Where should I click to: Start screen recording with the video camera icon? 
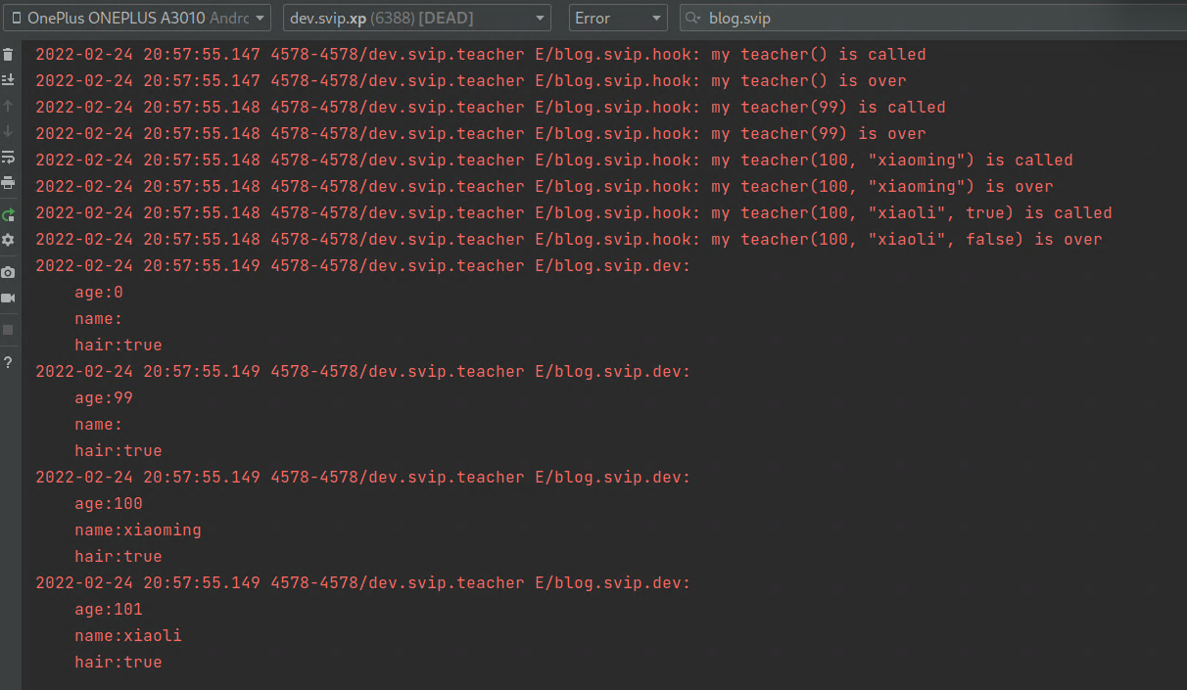tap(9, 298)
